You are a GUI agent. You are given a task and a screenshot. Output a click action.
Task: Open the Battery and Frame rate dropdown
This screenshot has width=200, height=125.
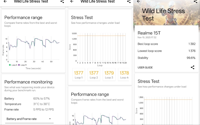click(29, 119)
